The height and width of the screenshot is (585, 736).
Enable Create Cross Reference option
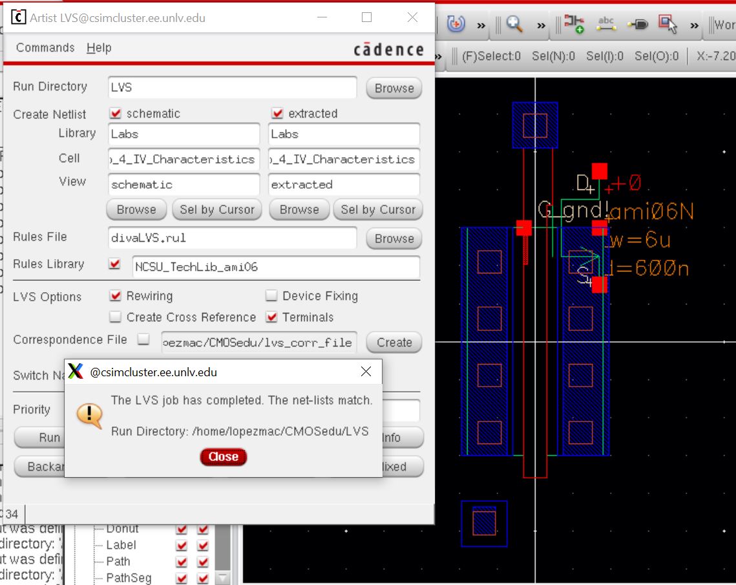tap(116, 317)
